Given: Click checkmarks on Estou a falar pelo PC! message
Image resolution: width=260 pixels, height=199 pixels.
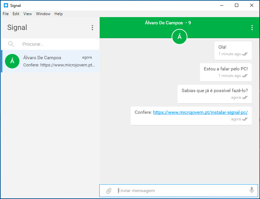Looking at the screenshot, I should [245, 76].
